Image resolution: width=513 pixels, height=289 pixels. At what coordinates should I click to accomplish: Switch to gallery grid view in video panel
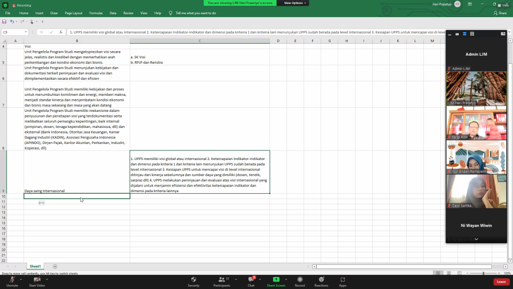click(x=472, y=34)
